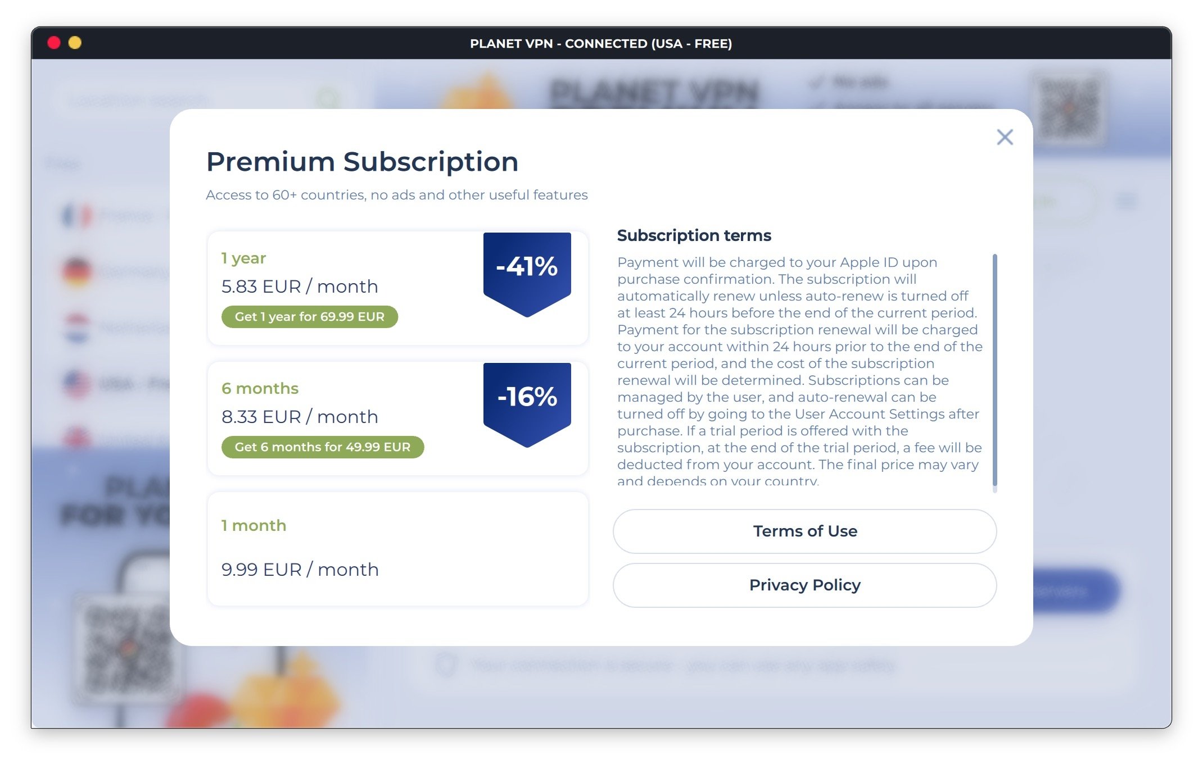Close the Premium Subscription dialog
Image resolution: width=1203 pixels, height=764 pixels.
coord(1005,137)
